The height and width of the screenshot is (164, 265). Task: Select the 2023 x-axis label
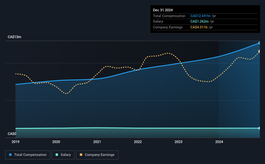pos(178,142)
